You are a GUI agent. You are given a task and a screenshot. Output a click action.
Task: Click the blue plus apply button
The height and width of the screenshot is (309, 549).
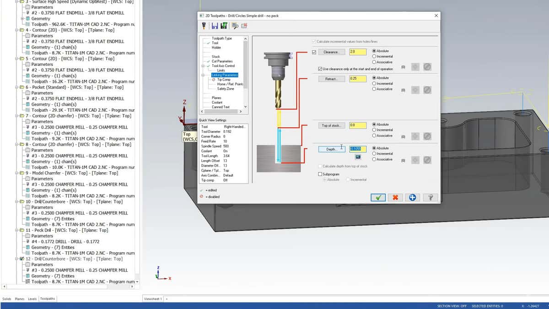tap(413, 197)
